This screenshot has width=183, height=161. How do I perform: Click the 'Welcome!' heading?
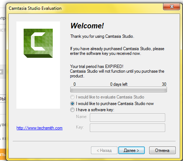tap(87, 26)
